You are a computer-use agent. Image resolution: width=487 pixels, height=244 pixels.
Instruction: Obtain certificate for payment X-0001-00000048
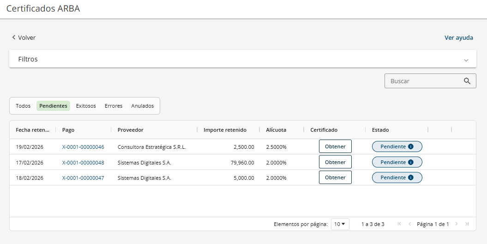coord(335,162)
